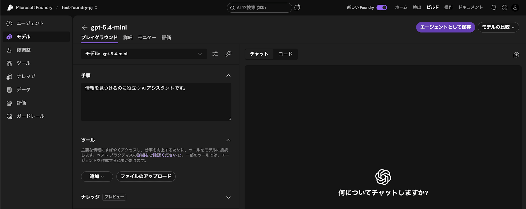Screen dimensions: 526x209
Task: Switch to the 評価 tab under model name
Action: click(x=166, y=38)
